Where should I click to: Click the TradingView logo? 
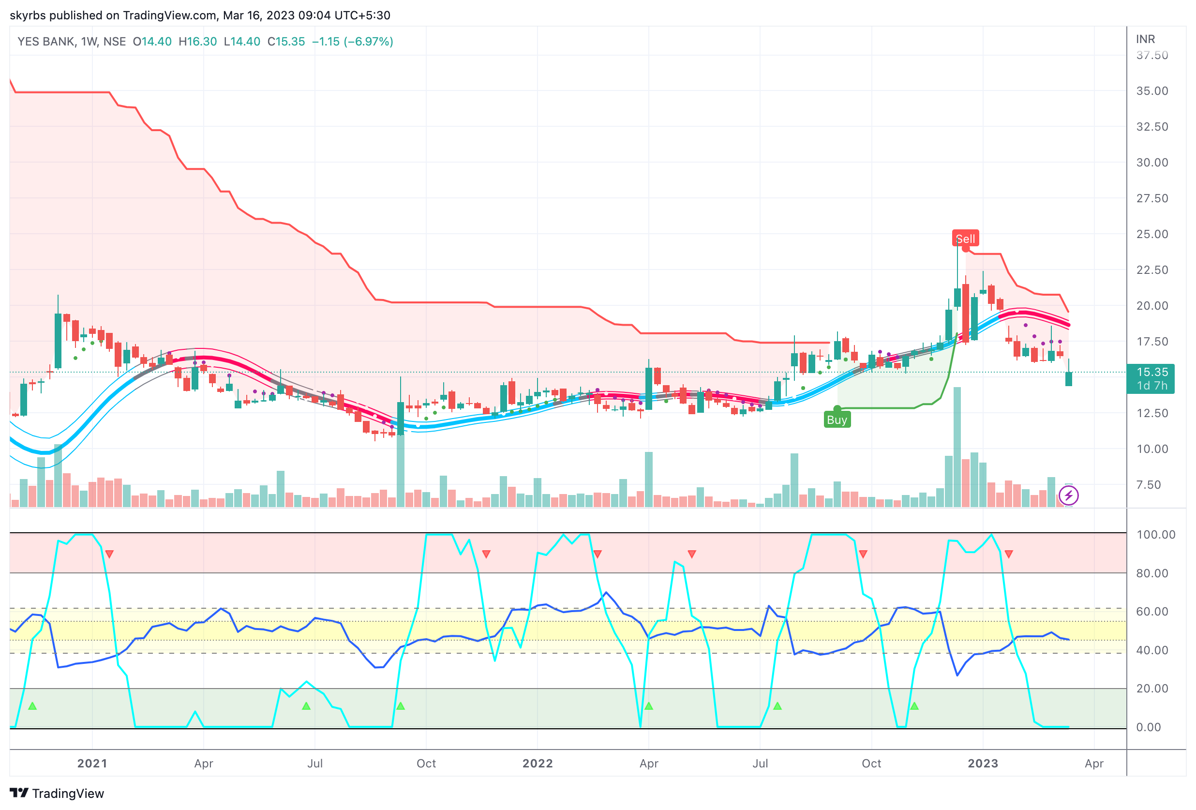coord(57,793)
